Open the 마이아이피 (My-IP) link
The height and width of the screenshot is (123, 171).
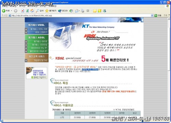[x=39, y=48]
